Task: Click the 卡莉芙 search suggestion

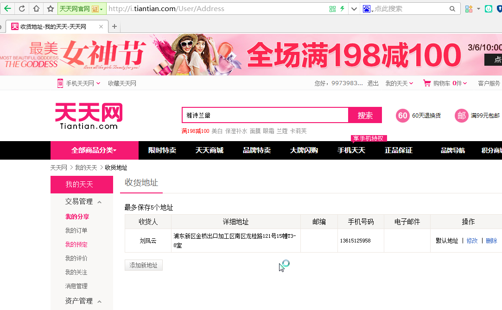Action: point(299,131)
